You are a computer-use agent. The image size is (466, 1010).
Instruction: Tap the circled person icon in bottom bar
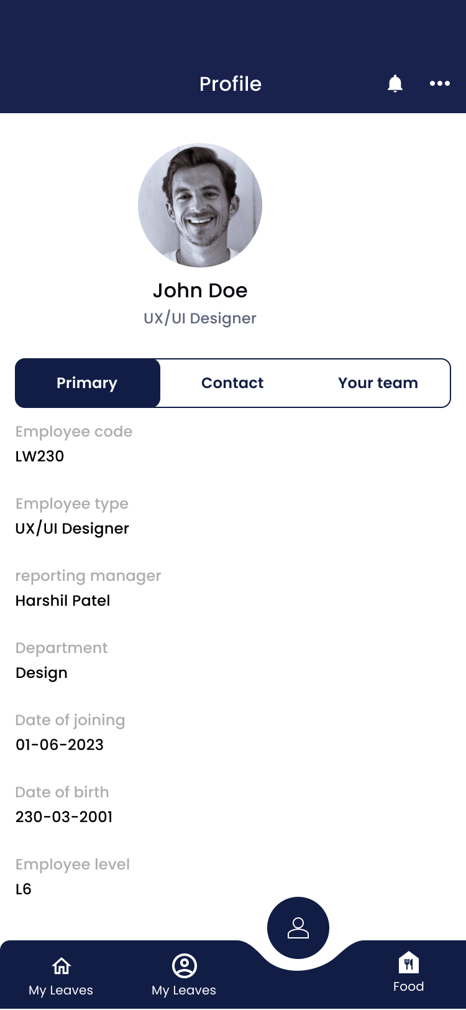click(184, 966)
